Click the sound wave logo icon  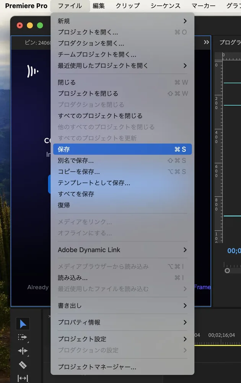coord(33,71)
